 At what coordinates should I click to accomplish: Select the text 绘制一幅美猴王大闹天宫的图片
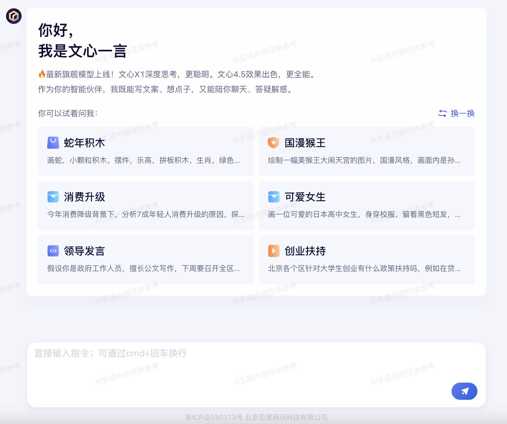(x=320, y=160)
